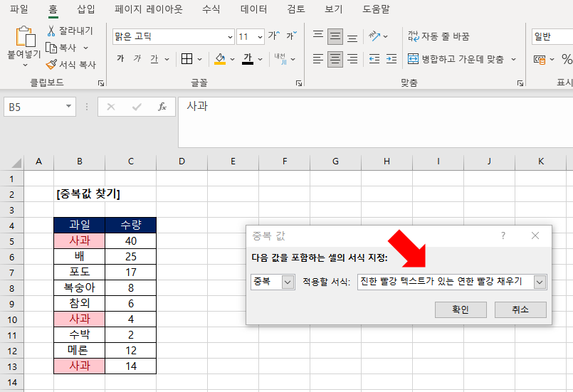Click the formula bar cancel X icon

(111, 107)
